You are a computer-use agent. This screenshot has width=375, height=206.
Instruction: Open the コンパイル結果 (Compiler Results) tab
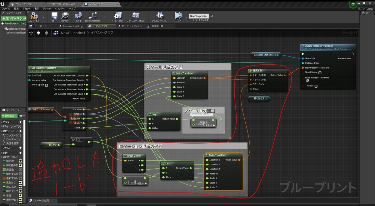(x=43, y=200)
